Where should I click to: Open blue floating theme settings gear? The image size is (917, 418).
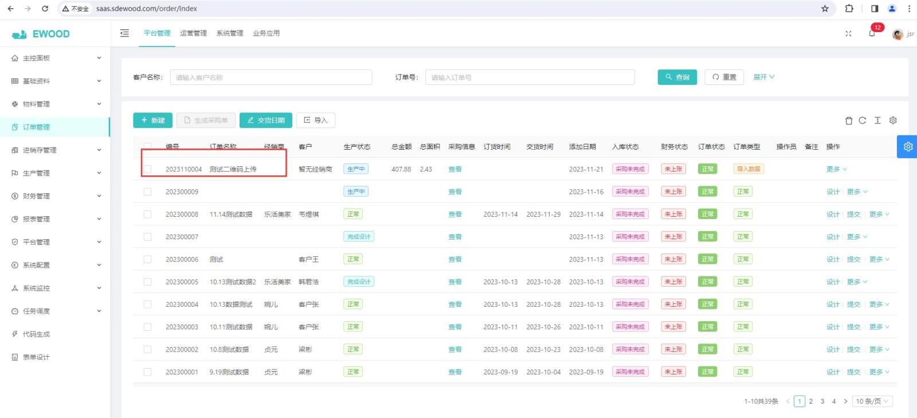click(908, 147)
